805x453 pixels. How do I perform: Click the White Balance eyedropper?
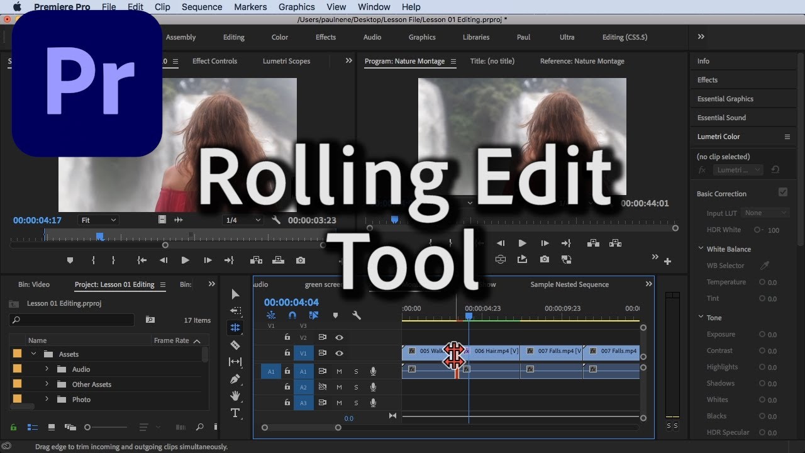pyautogui.click(x=765, y=266)
